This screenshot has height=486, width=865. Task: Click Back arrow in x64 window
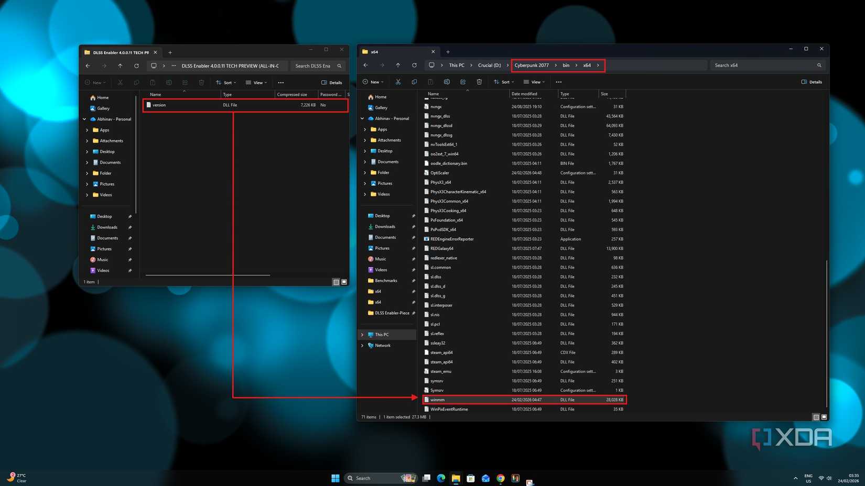click(x=365, y=65)
